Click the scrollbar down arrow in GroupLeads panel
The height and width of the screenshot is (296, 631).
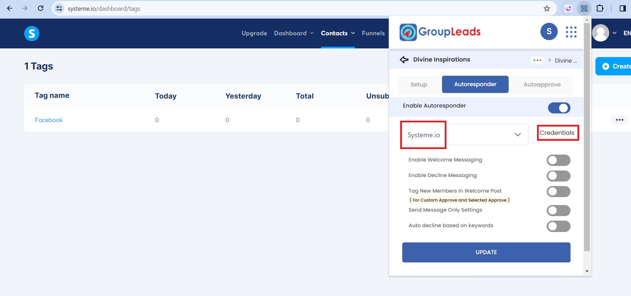(x=587, y=271)
